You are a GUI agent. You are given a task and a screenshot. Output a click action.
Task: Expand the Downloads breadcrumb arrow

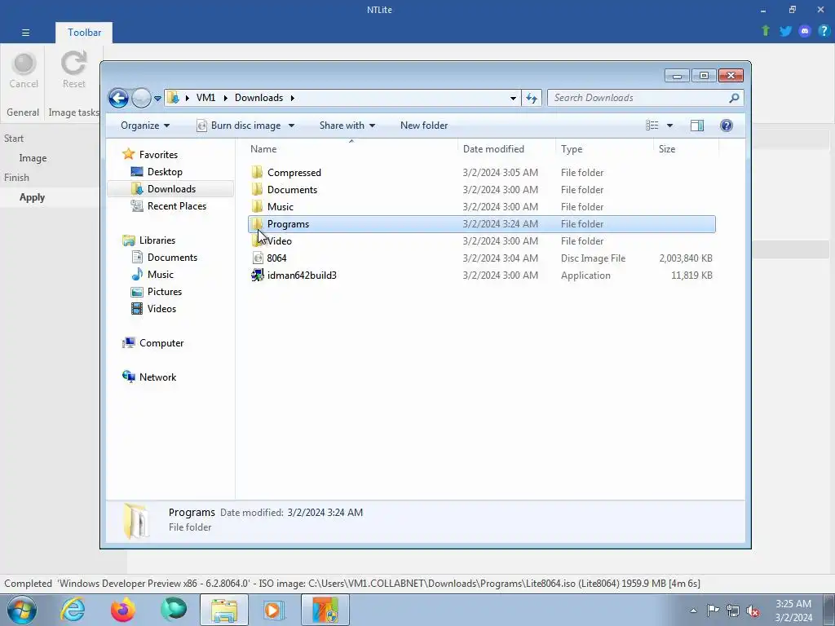293,98
